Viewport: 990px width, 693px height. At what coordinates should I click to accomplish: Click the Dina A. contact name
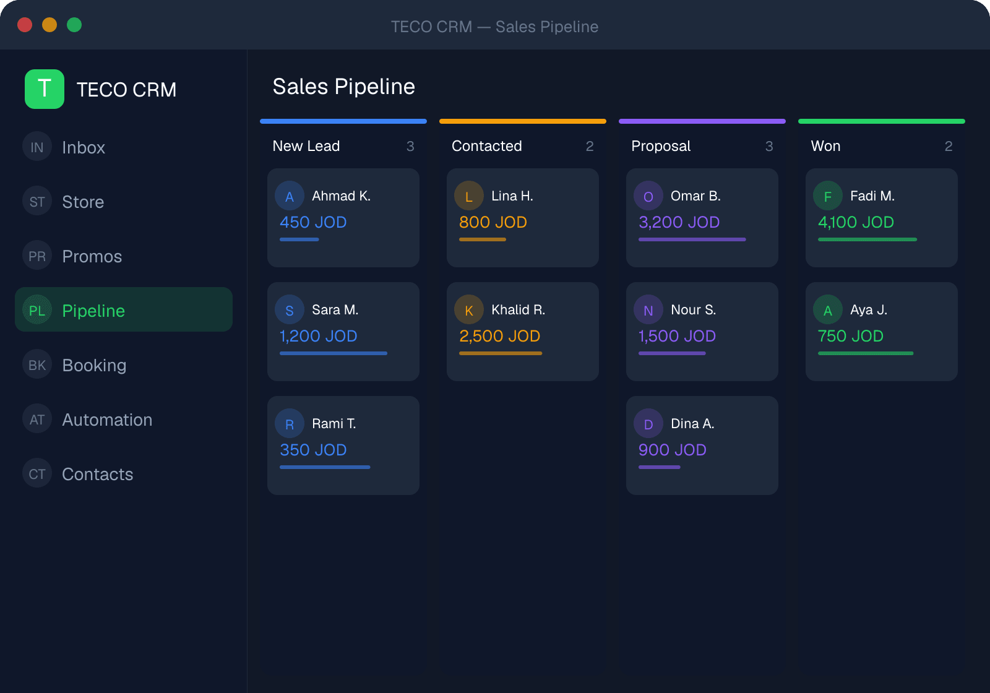point(693,424)
